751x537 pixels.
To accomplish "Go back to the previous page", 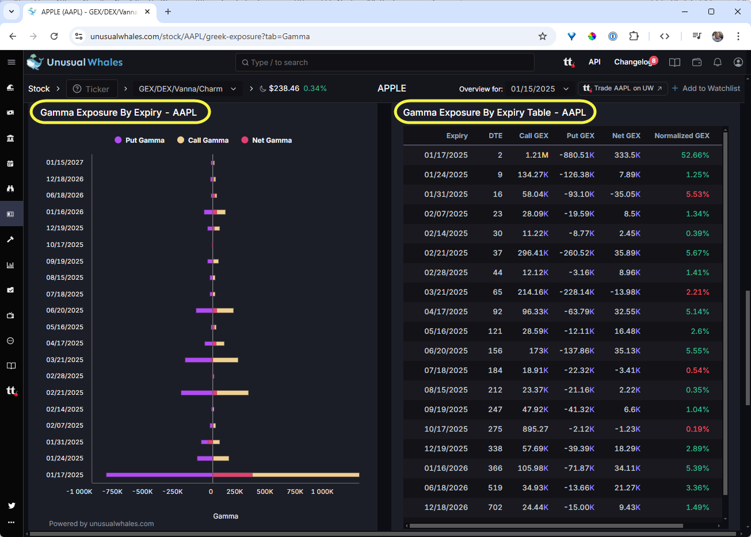I will click(x=13, y=36).
